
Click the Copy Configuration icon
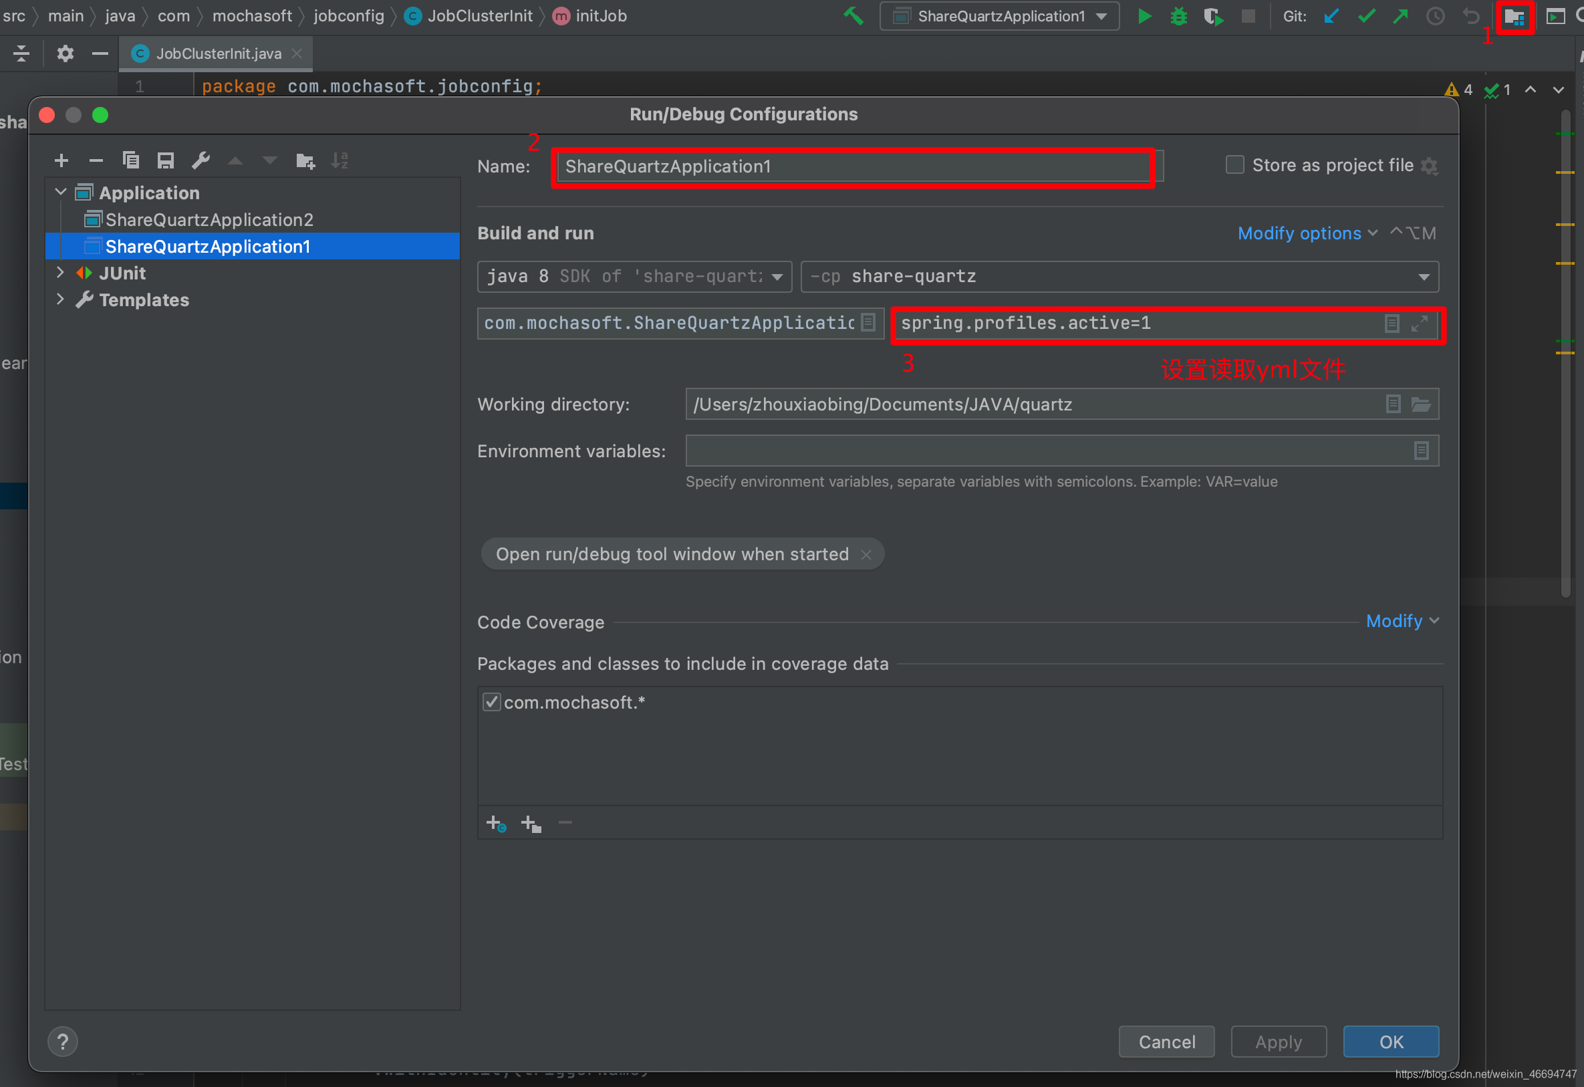(x=131, y=160)
